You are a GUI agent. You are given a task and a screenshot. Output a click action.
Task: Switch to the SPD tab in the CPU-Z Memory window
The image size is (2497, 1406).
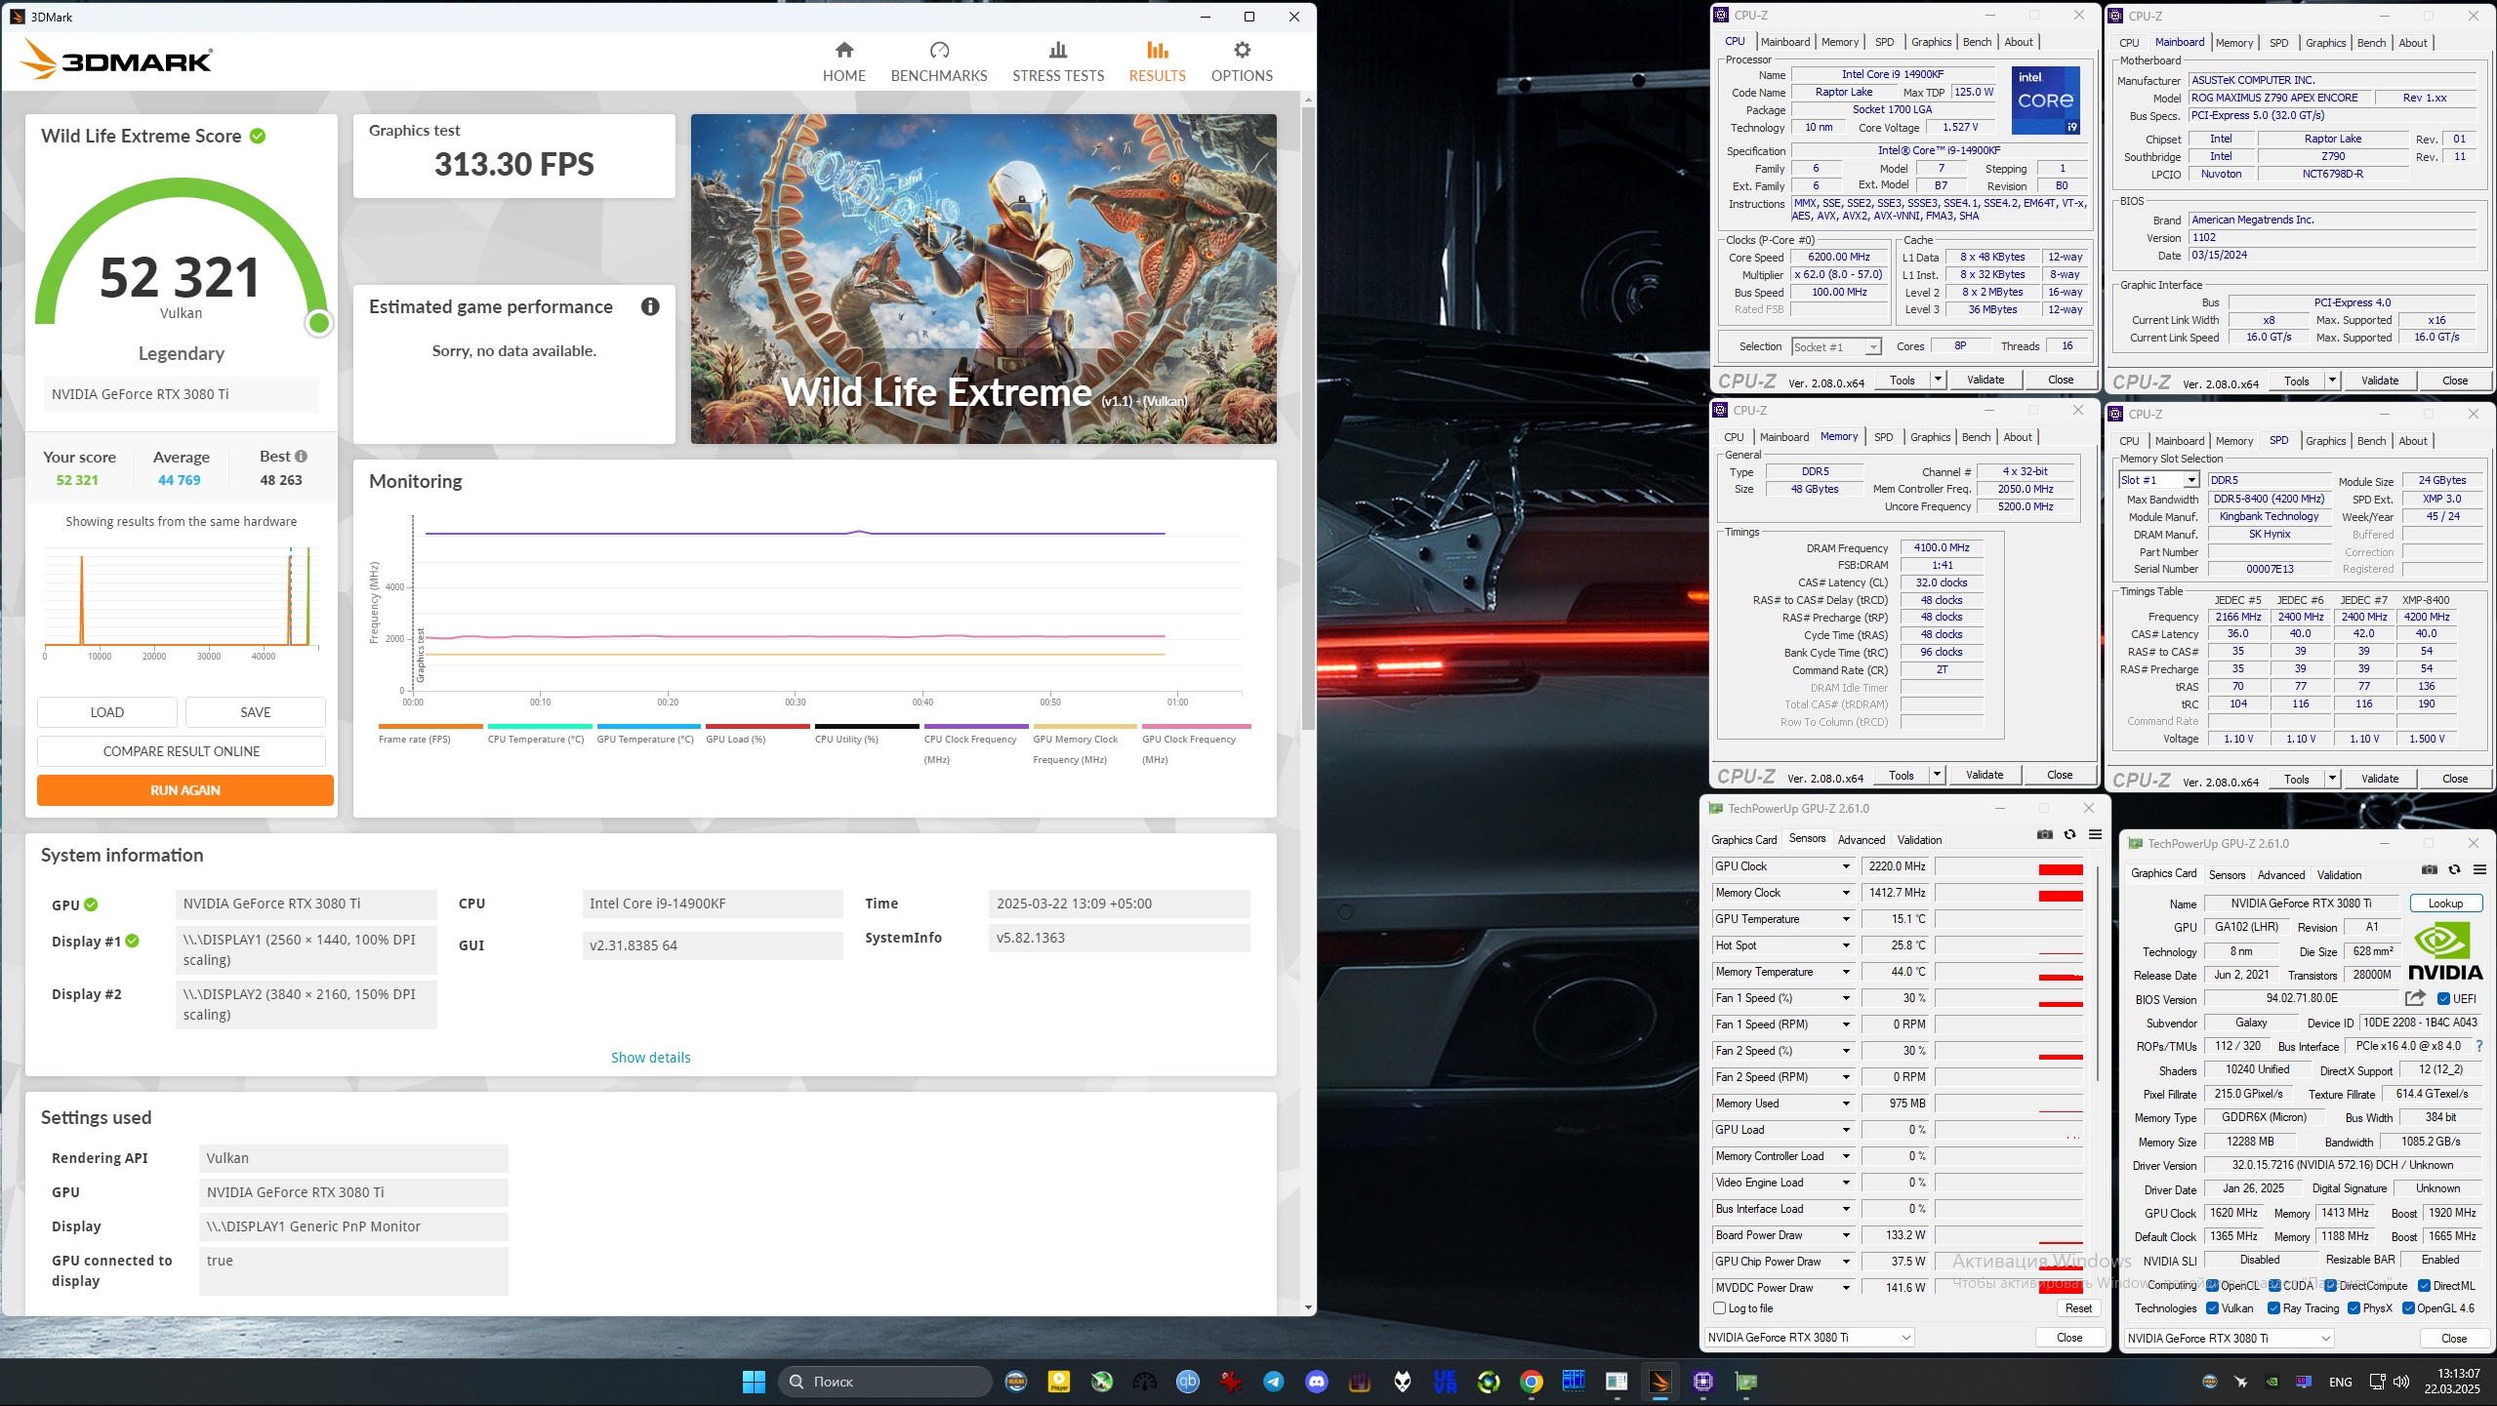pyautogui.click(x=1883, y=437)
